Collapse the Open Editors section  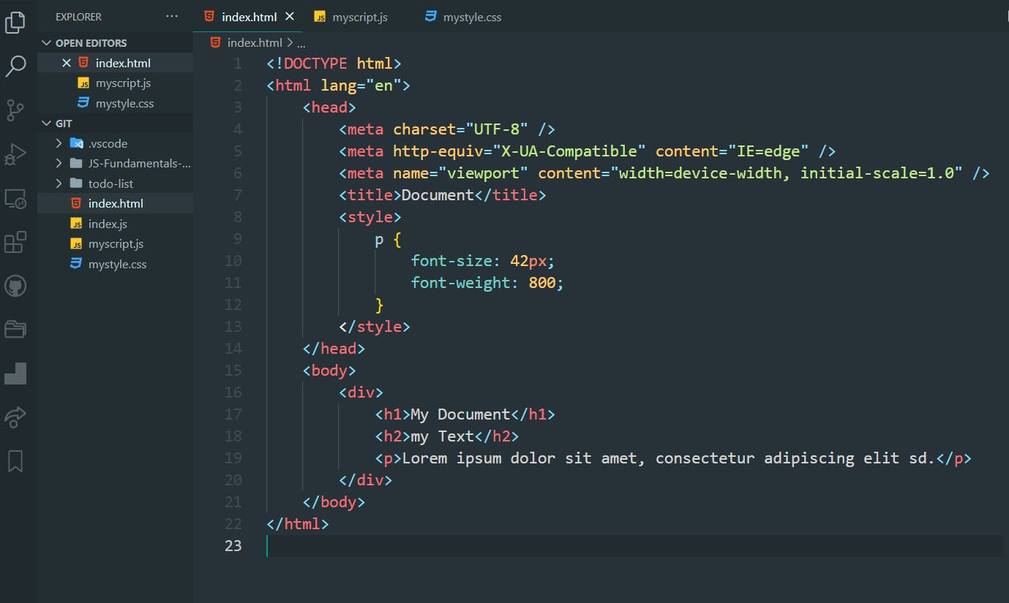tap(48, 43)
